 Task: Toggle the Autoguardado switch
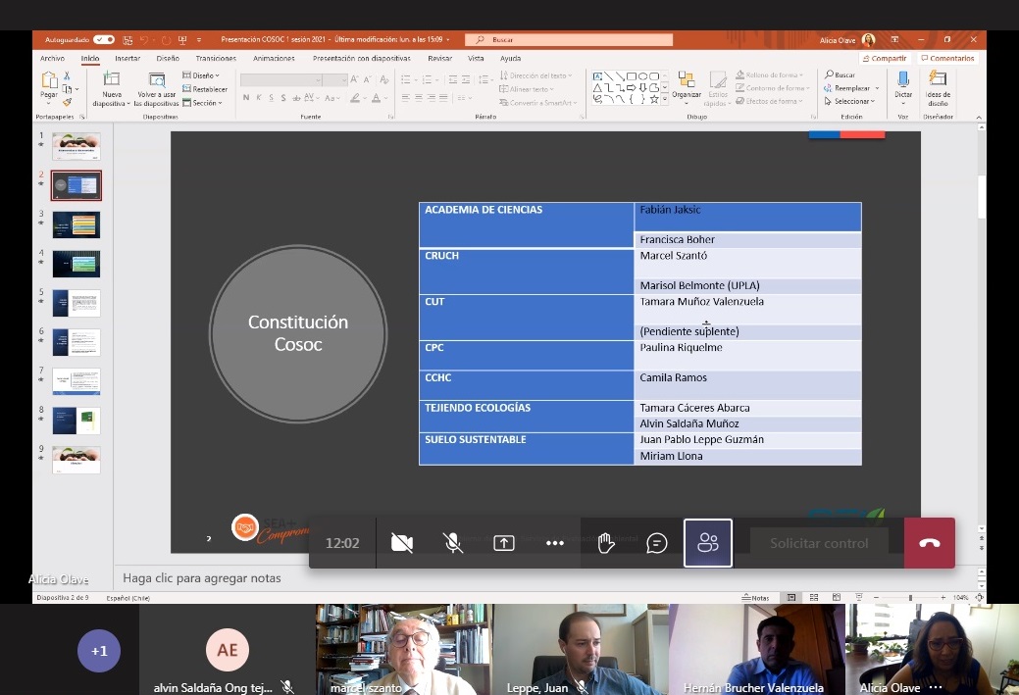(x=104, y=40)
